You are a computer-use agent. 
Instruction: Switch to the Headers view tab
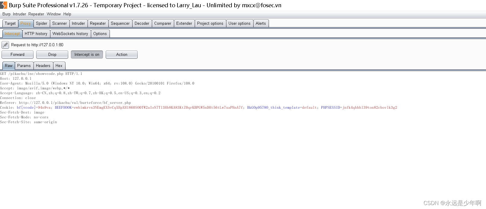pyautogui.click(x=43, y=66)
